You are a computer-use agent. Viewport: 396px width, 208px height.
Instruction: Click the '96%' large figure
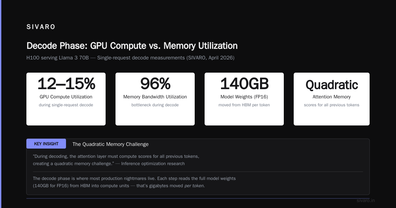pyautogui.click(x=155, y=84)
